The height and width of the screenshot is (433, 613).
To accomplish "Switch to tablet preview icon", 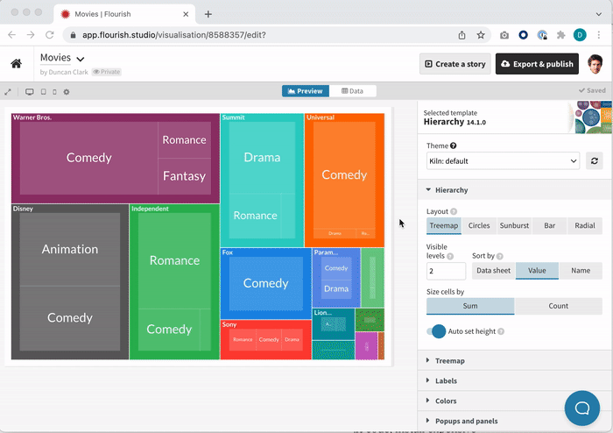I will click(x=44, y=92).
